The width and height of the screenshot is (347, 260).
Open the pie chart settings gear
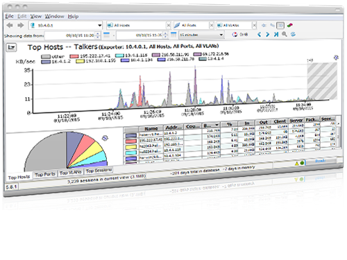105,138
